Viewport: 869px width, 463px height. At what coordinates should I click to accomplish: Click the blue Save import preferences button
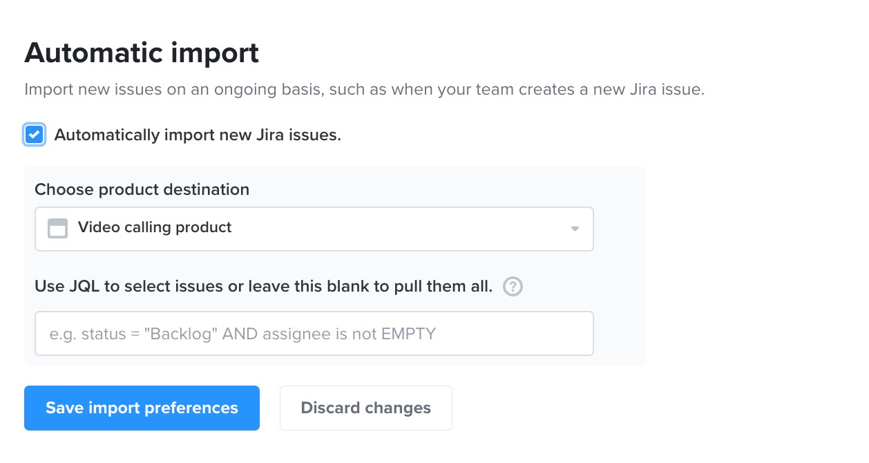(142, 408)
